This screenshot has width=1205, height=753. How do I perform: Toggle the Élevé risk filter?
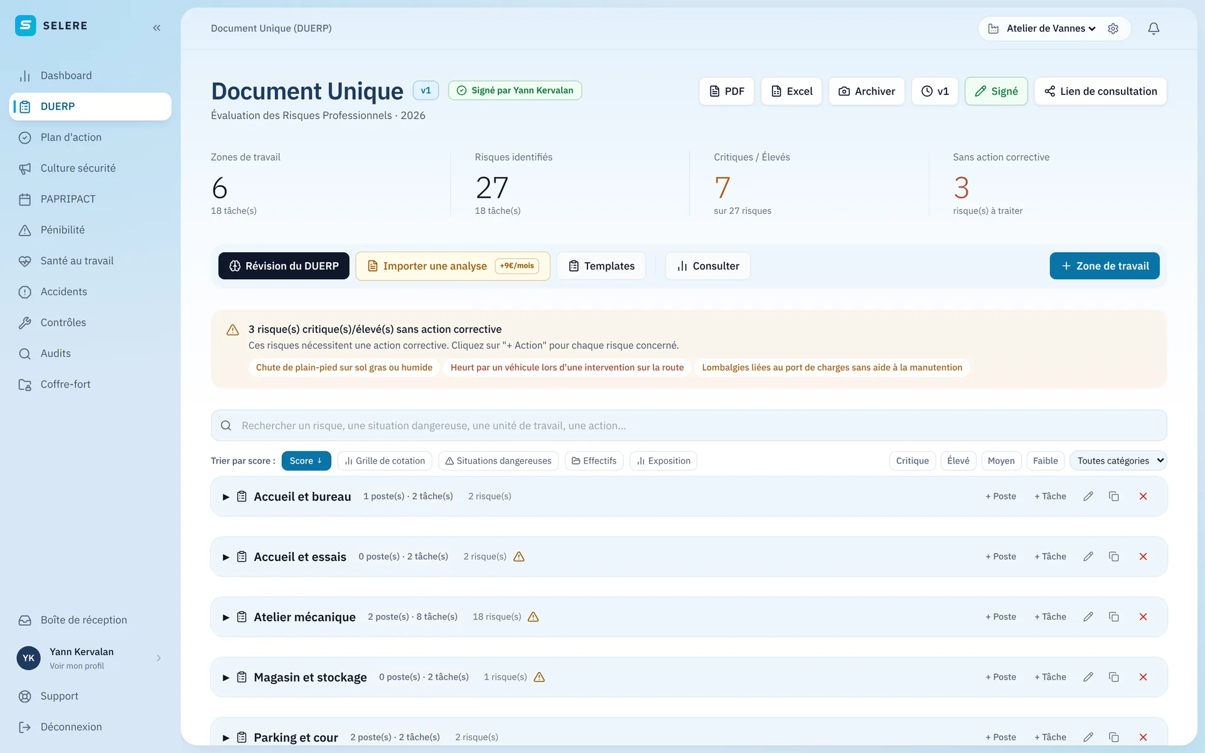tap(958, 461)
